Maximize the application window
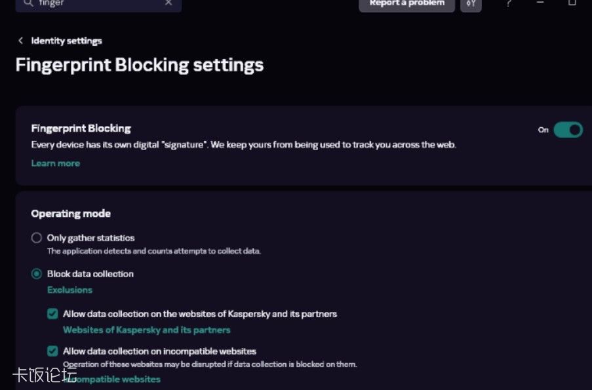 click(x=572, y=3)
